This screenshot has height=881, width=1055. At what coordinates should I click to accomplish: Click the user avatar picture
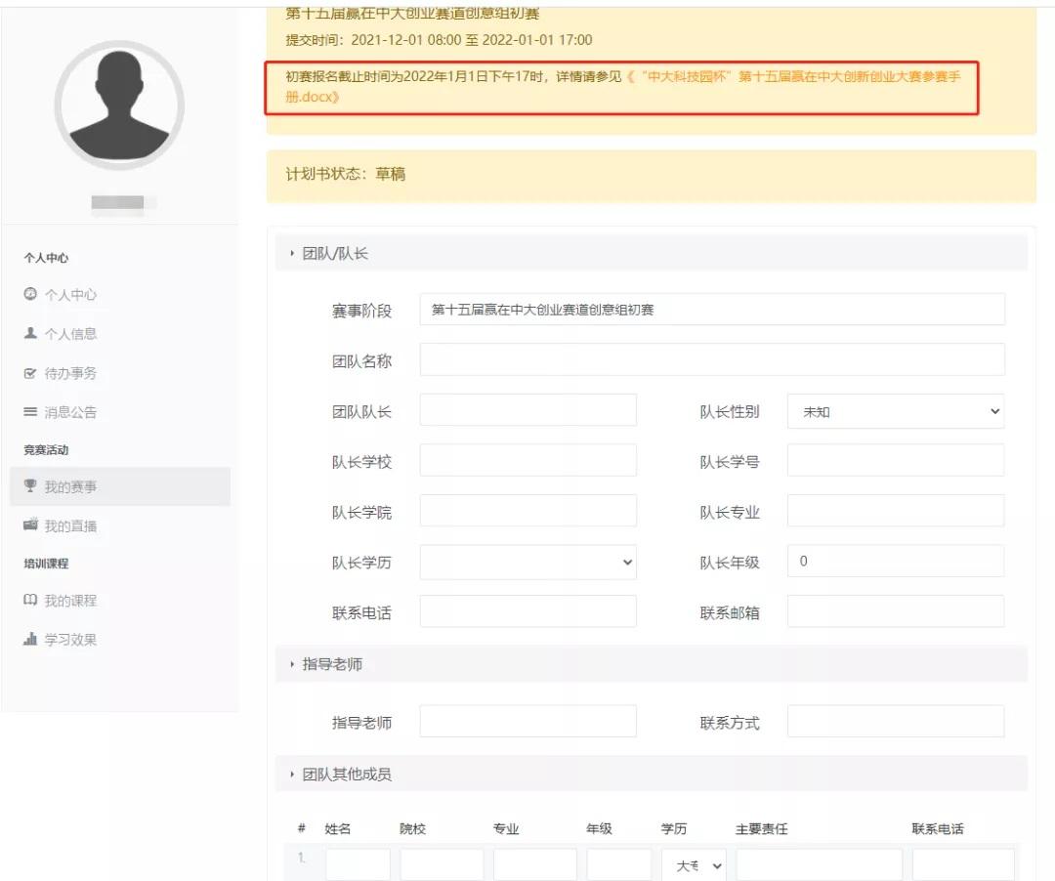(119, 105)
